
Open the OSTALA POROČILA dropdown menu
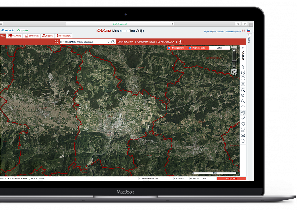pyautogui.click(x=167, y=42)
